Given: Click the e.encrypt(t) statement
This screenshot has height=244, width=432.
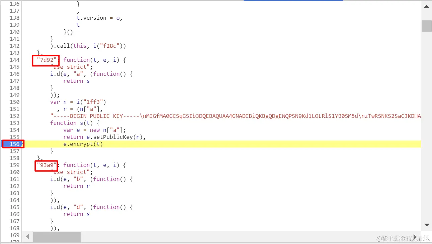Looking at the screenshot, I should [83, 144].
